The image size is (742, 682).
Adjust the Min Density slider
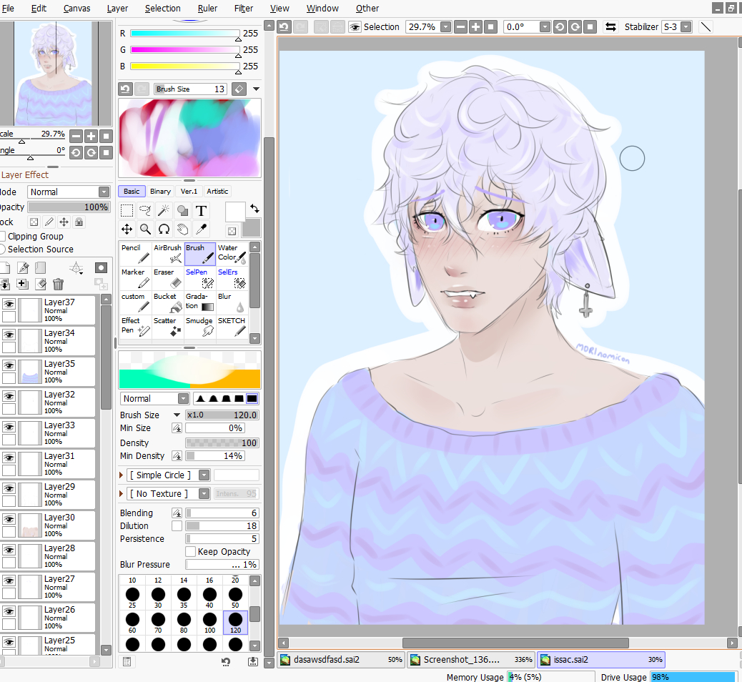click(x=214, y=456)
